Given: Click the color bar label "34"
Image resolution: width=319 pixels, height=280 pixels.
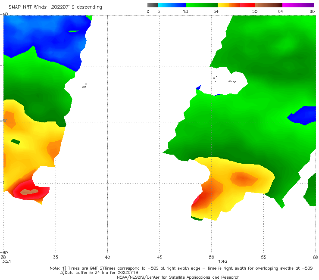Looking at the screenshot, I should (x=216, y=11).
